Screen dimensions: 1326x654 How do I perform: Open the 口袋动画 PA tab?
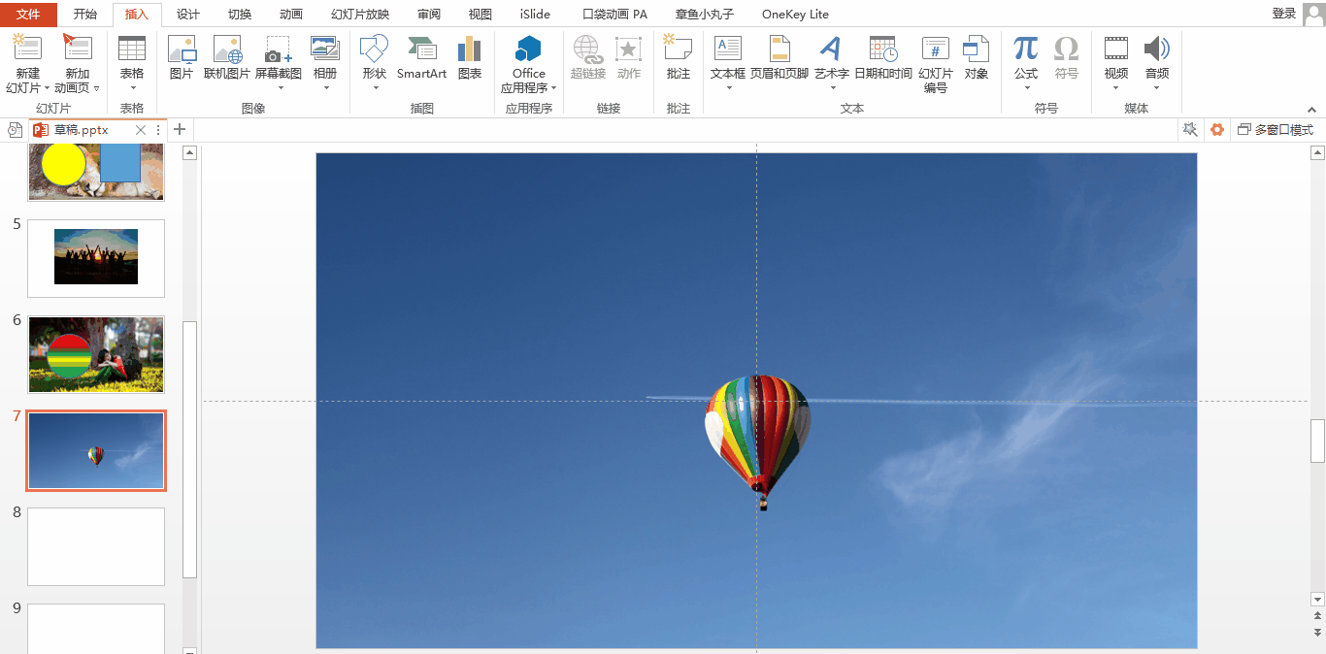coord(614,15)
